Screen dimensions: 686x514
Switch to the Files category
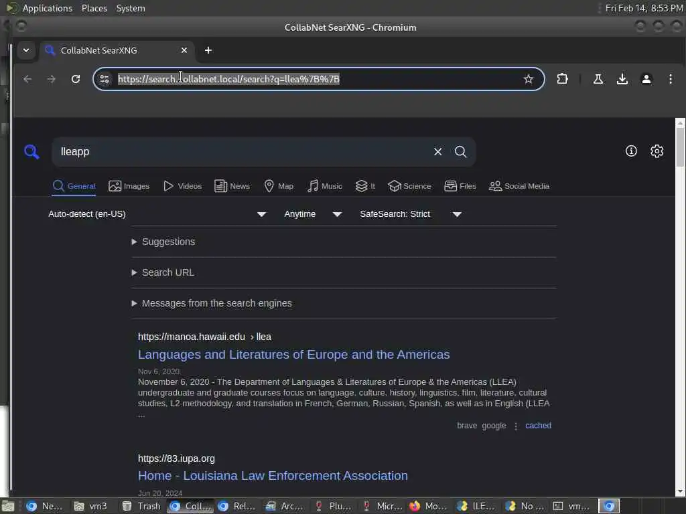coord(460,186)
